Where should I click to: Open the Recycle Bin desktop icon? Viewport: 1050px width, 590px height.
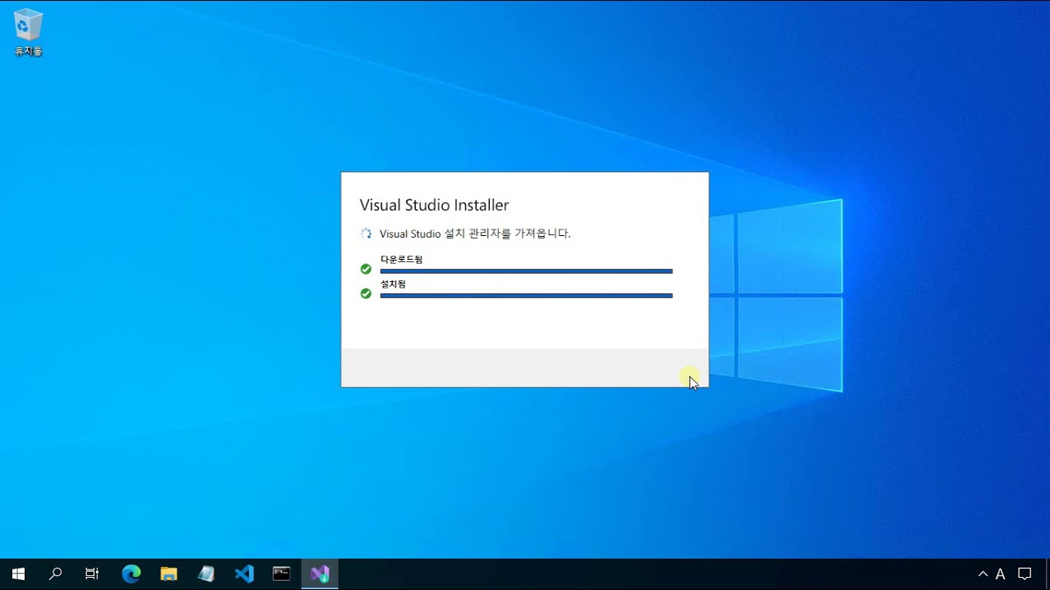click(29, 33)
